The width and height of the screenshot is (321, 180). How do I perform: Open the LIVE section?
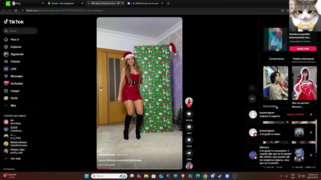(10, 69)
